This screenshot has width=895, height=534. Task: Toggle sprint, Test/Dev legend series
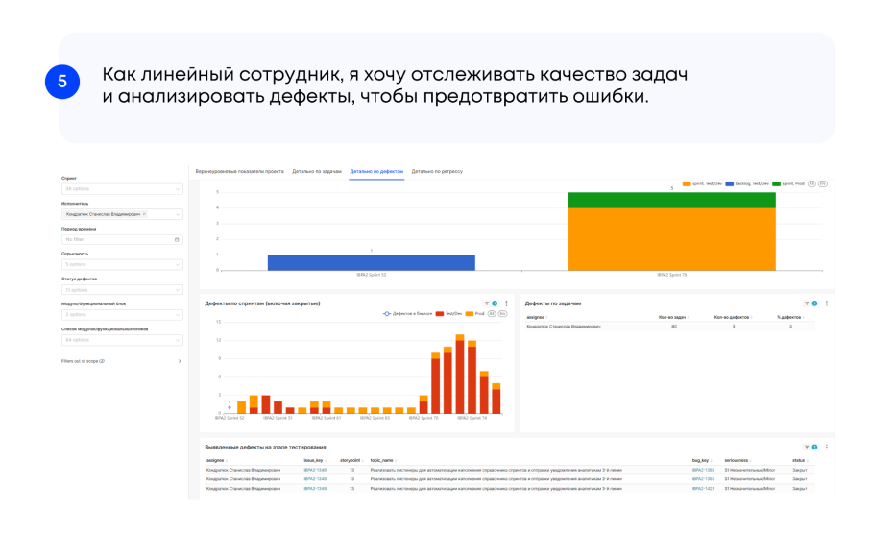(x=702, y=183)
